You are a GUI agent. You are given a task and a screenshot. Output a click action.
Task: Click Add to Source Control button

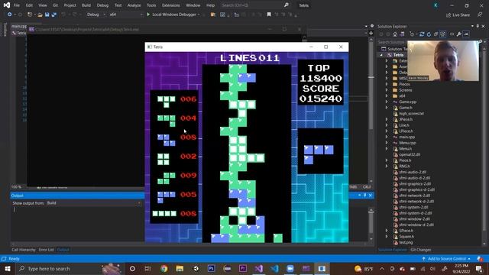click(446, 259)
